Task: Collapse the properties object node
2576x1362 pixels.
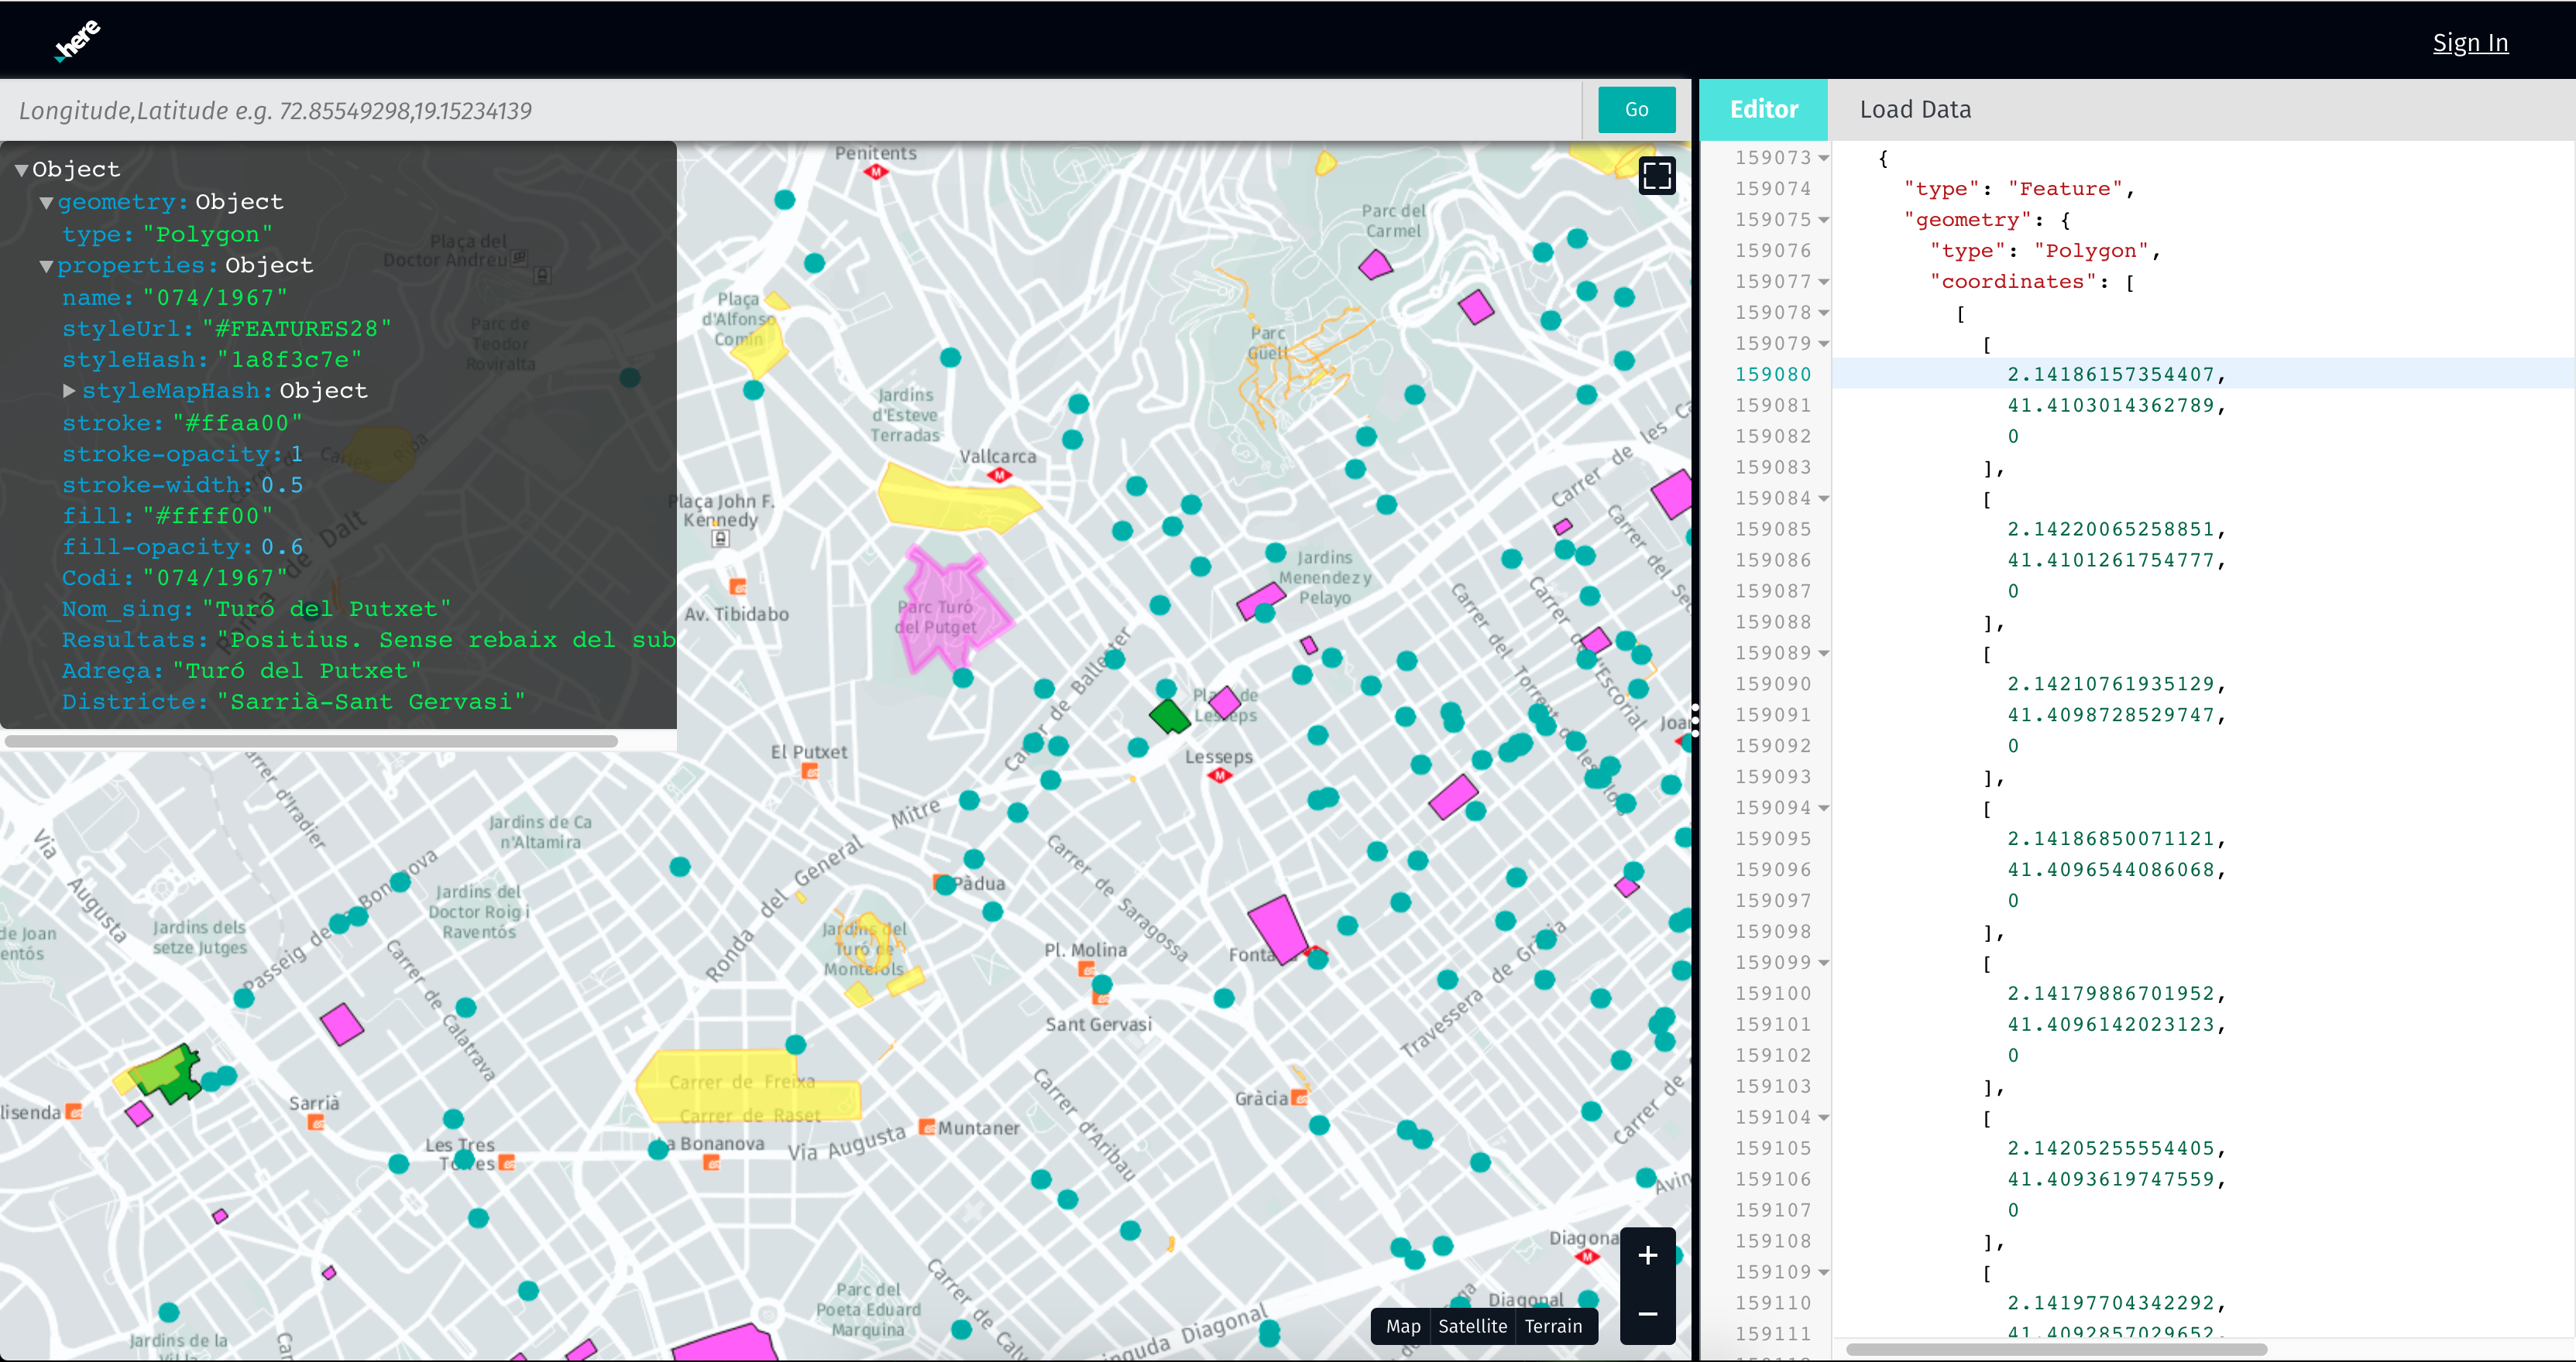Action: pyautogui.click(x=46, y=265)
